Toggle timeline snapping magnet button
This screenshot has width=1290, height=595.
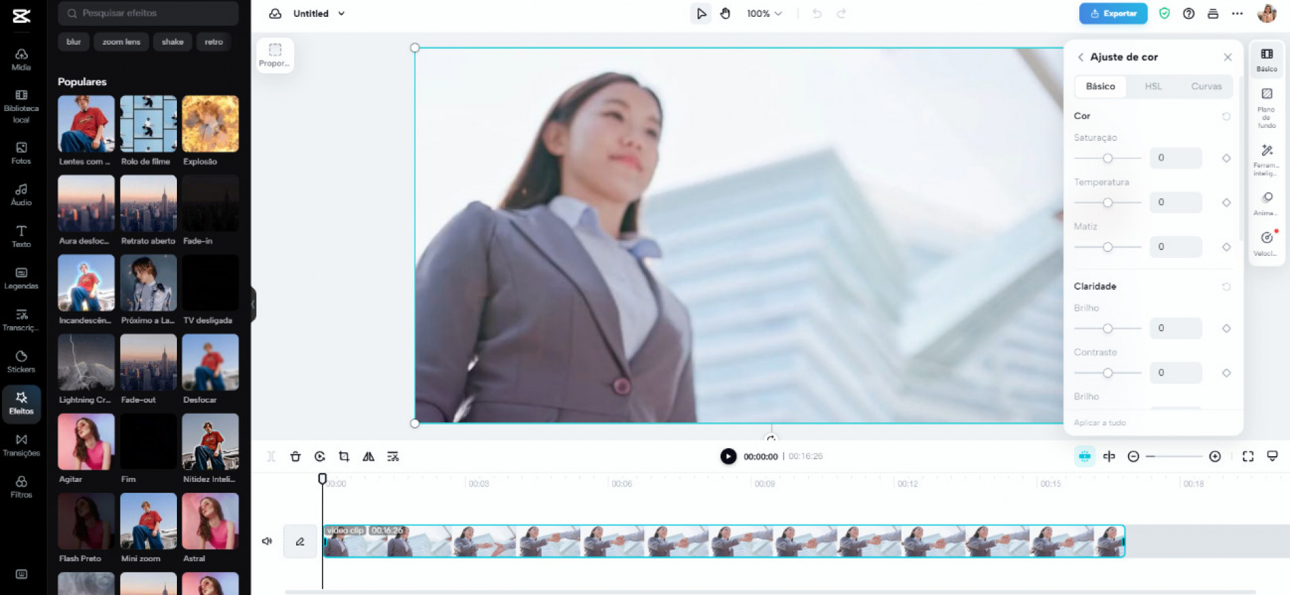(1085, 456)
